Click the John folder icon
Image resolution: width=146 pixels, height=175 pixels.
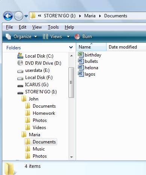coord(24,99)
